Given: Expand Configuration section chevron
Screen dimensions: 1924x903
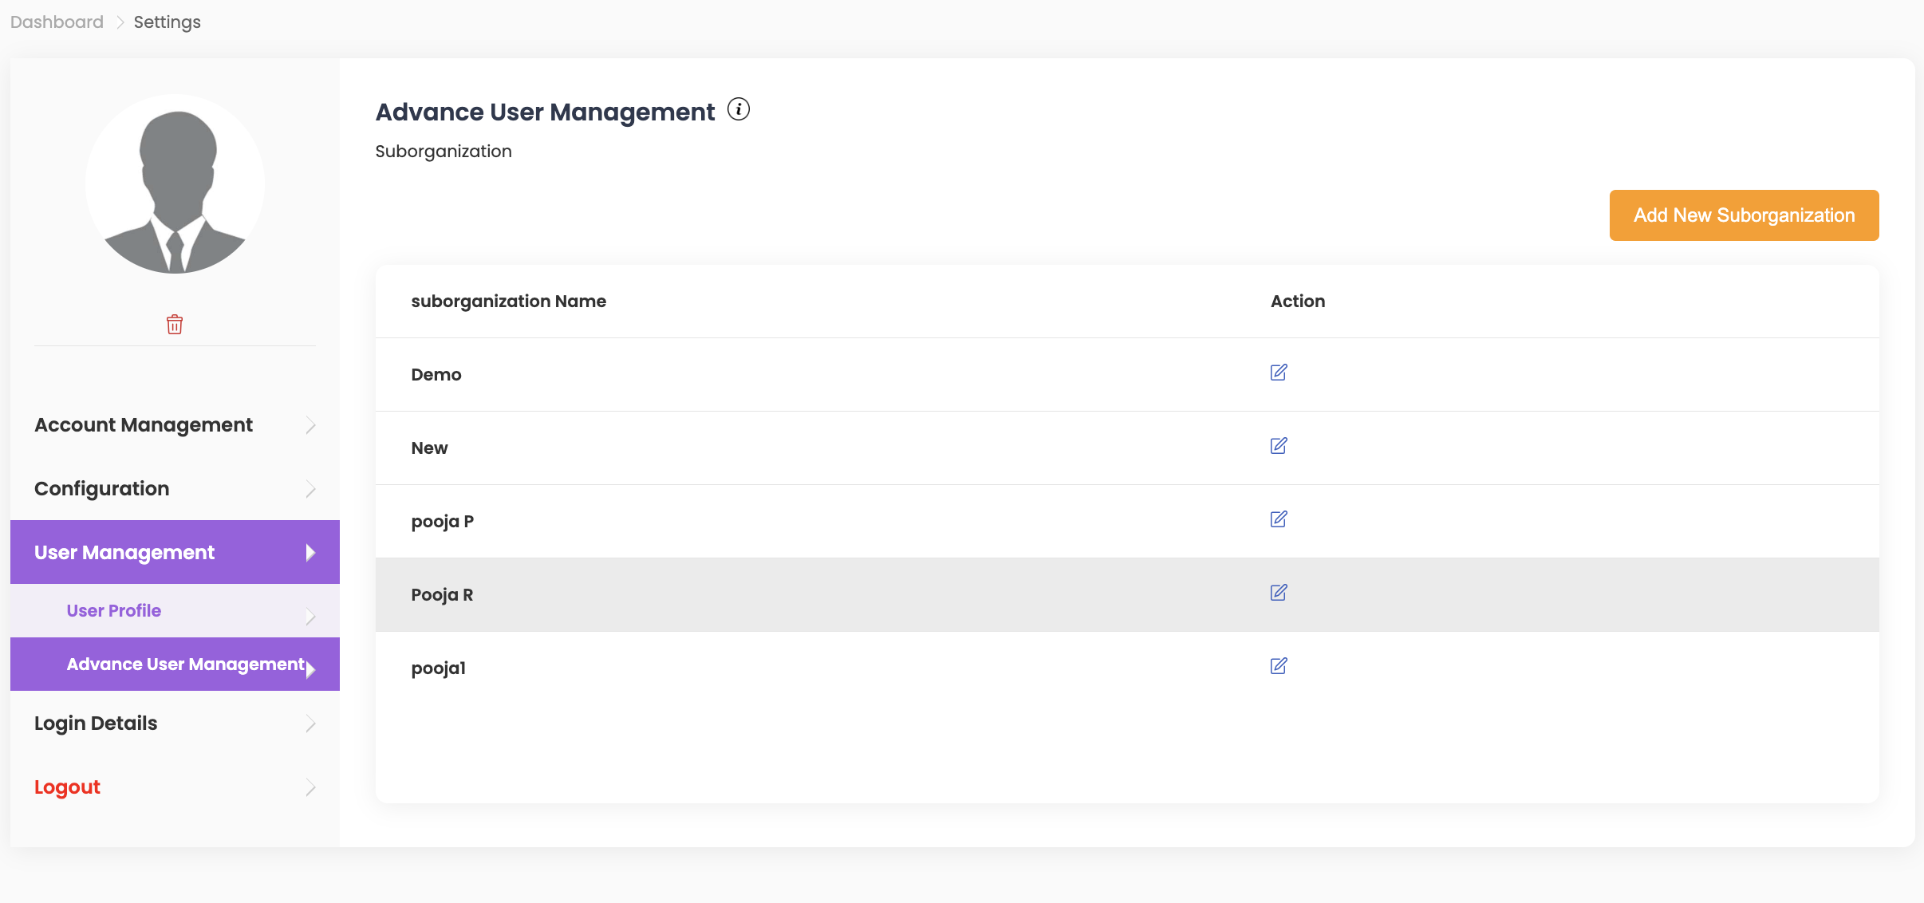Looking at the screenshot, I should click(x=310, y=489).
